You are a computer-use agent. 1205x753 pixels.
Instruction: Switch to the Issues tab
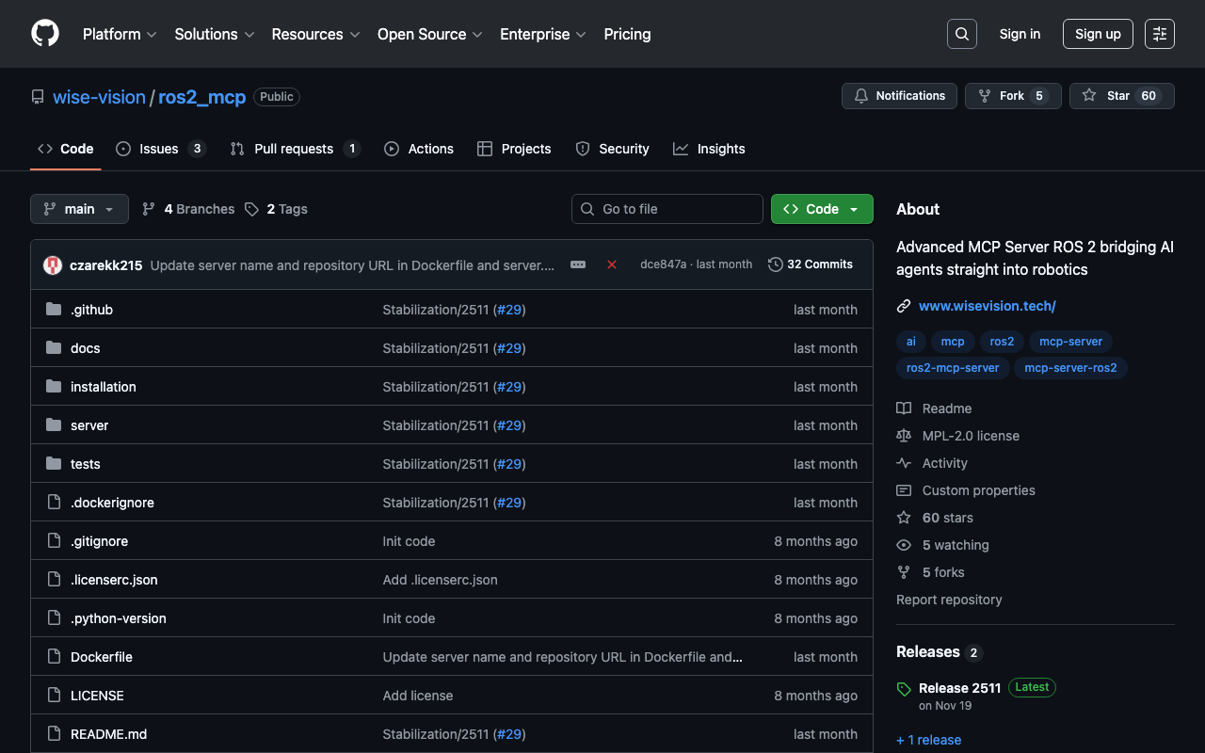[x=159, y=149]
